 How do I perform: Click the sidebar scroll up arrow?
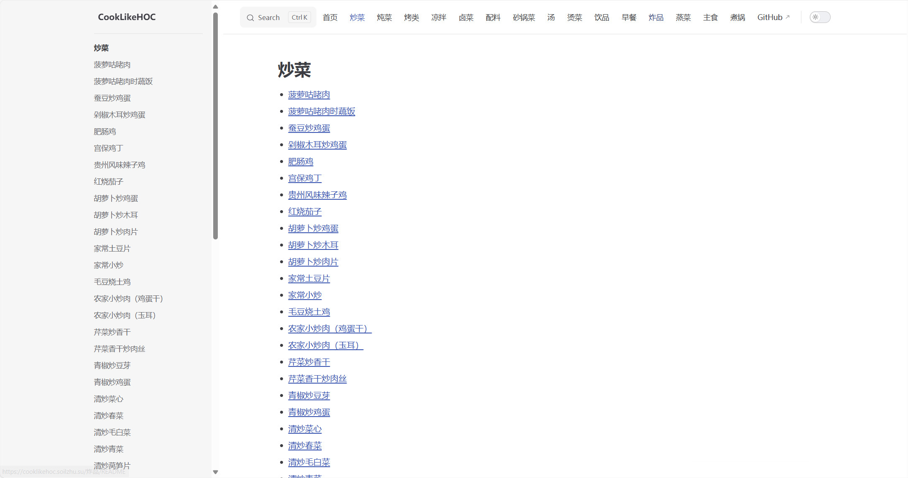(x=215, y=7)
